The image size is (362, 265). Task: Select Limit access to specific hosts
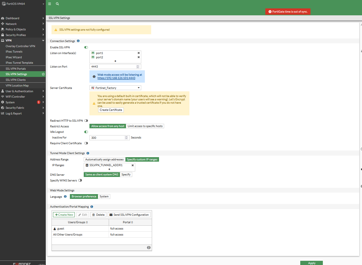coord(145,126)
